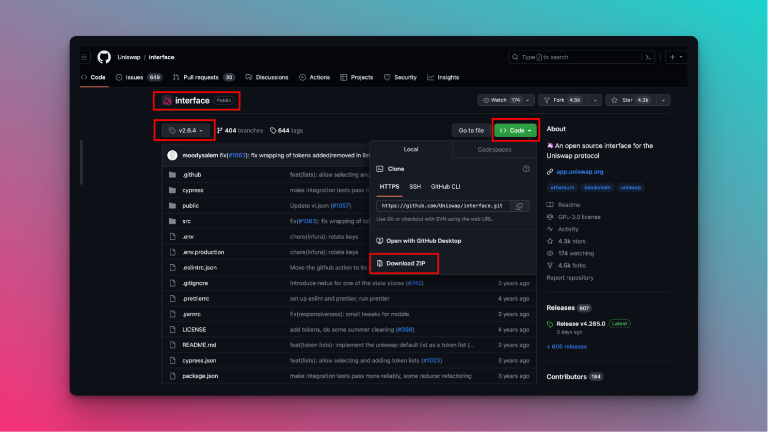Viewport: 768px width, 432px height.
Task: Go to GitHub home via Octocat logo
Action: point(104,57)
